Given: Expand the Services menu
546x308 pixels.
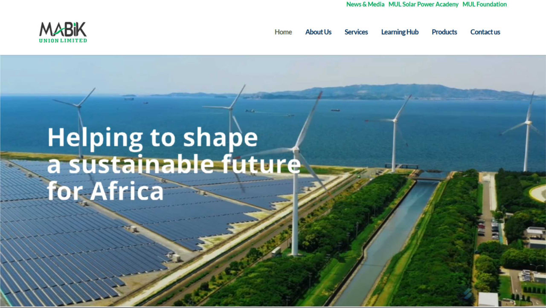Looking at the screenshot, I should click(x=356, y=32).
